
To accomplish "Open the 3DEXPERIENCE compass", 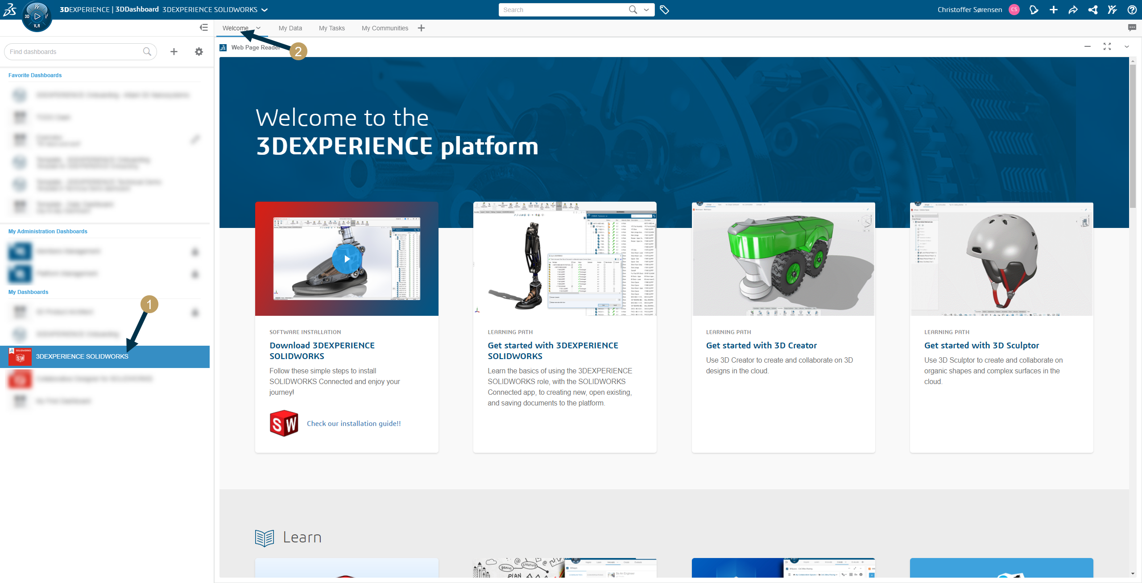I will click(37, 17).
